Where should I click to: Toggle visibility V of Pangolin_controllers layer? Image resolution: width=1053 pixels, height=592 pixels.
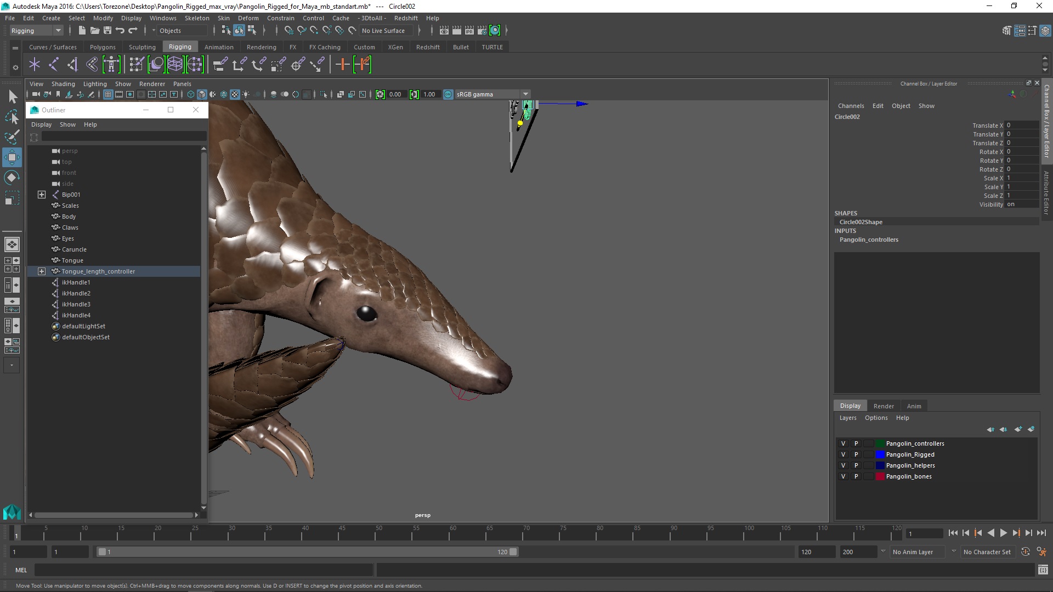click(x=843, y=443)
